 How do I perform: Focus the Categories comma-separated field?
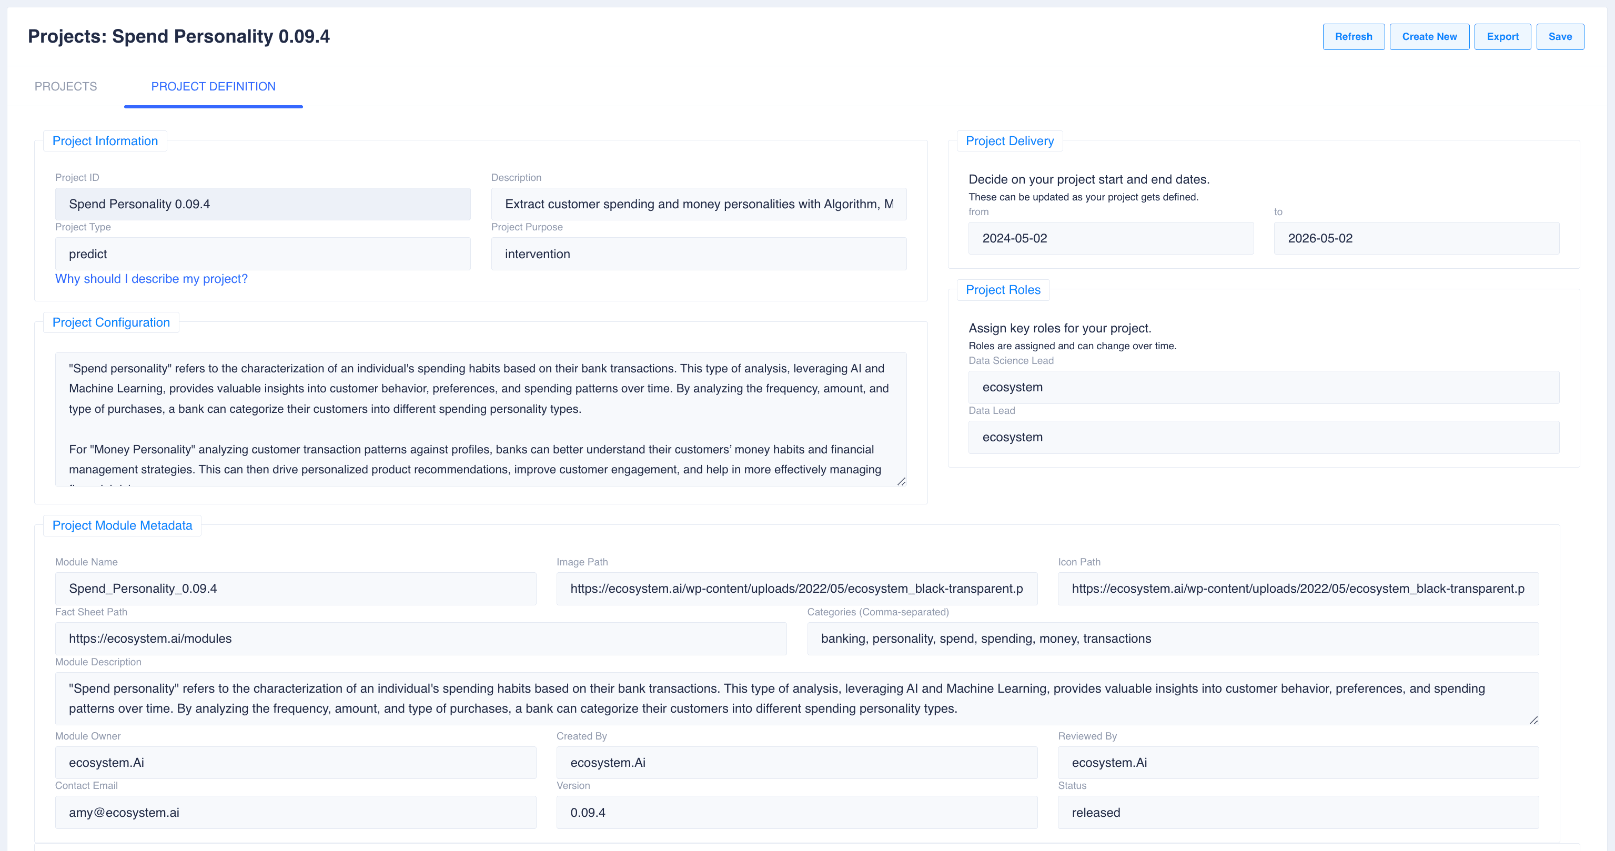coord(1173,639)
